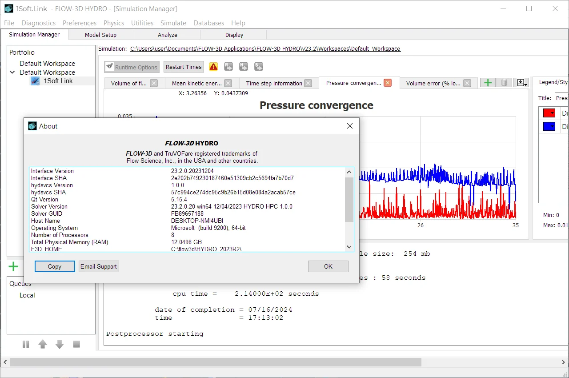The width and height of the screenshot is (569, 378).
Task: Select the Solver Version row in About
Action: 187,206
